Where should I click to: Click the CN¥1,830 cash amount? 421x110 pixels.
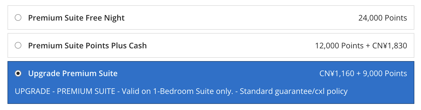[390, 46]
